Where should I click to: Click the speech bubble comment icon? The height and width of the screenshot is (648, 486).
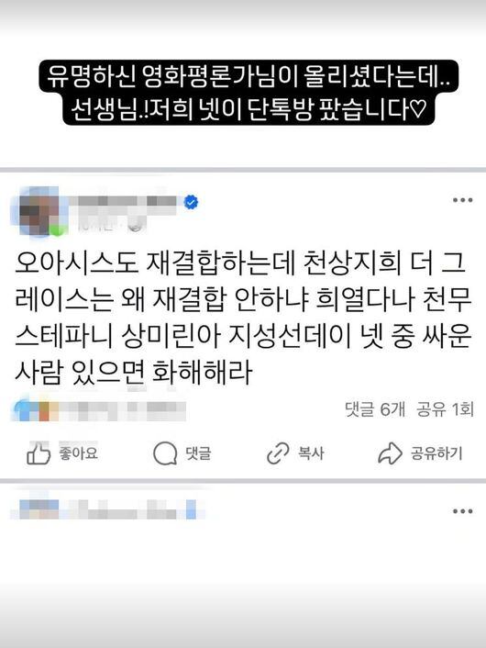[165, 453]
